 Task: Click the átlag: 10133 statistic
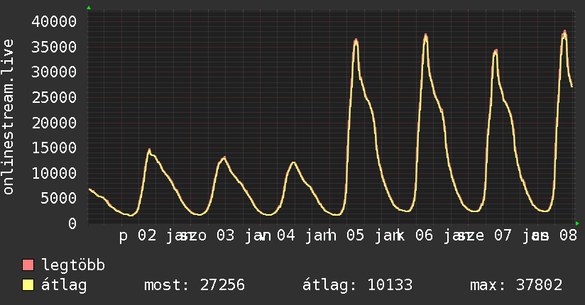[357, 285]
